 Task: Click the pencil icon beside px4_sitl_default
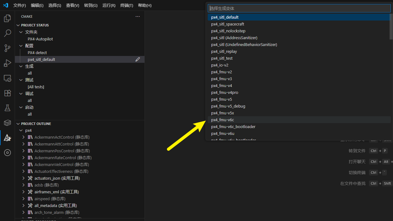[x=138, y=59]
